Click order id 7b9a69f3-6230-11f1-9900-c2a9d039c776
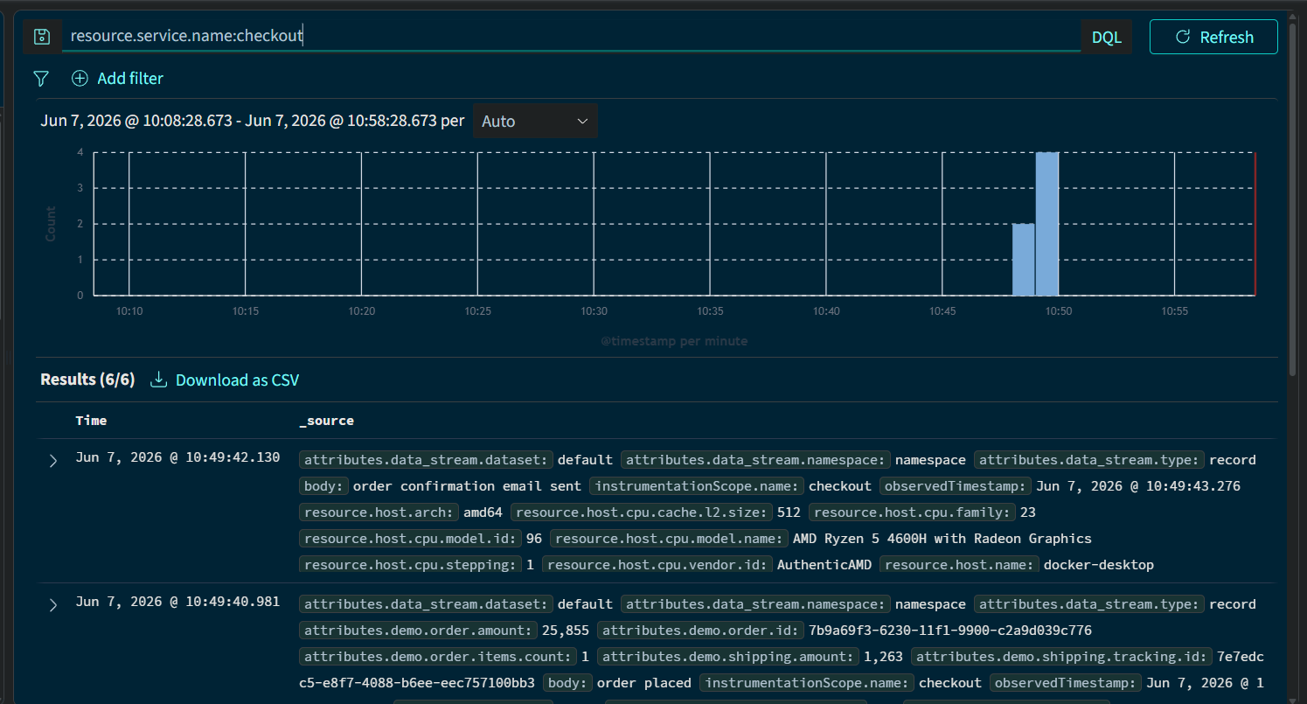The width and height of the screenshot is (1307, 704). click(x=949, y=630)
